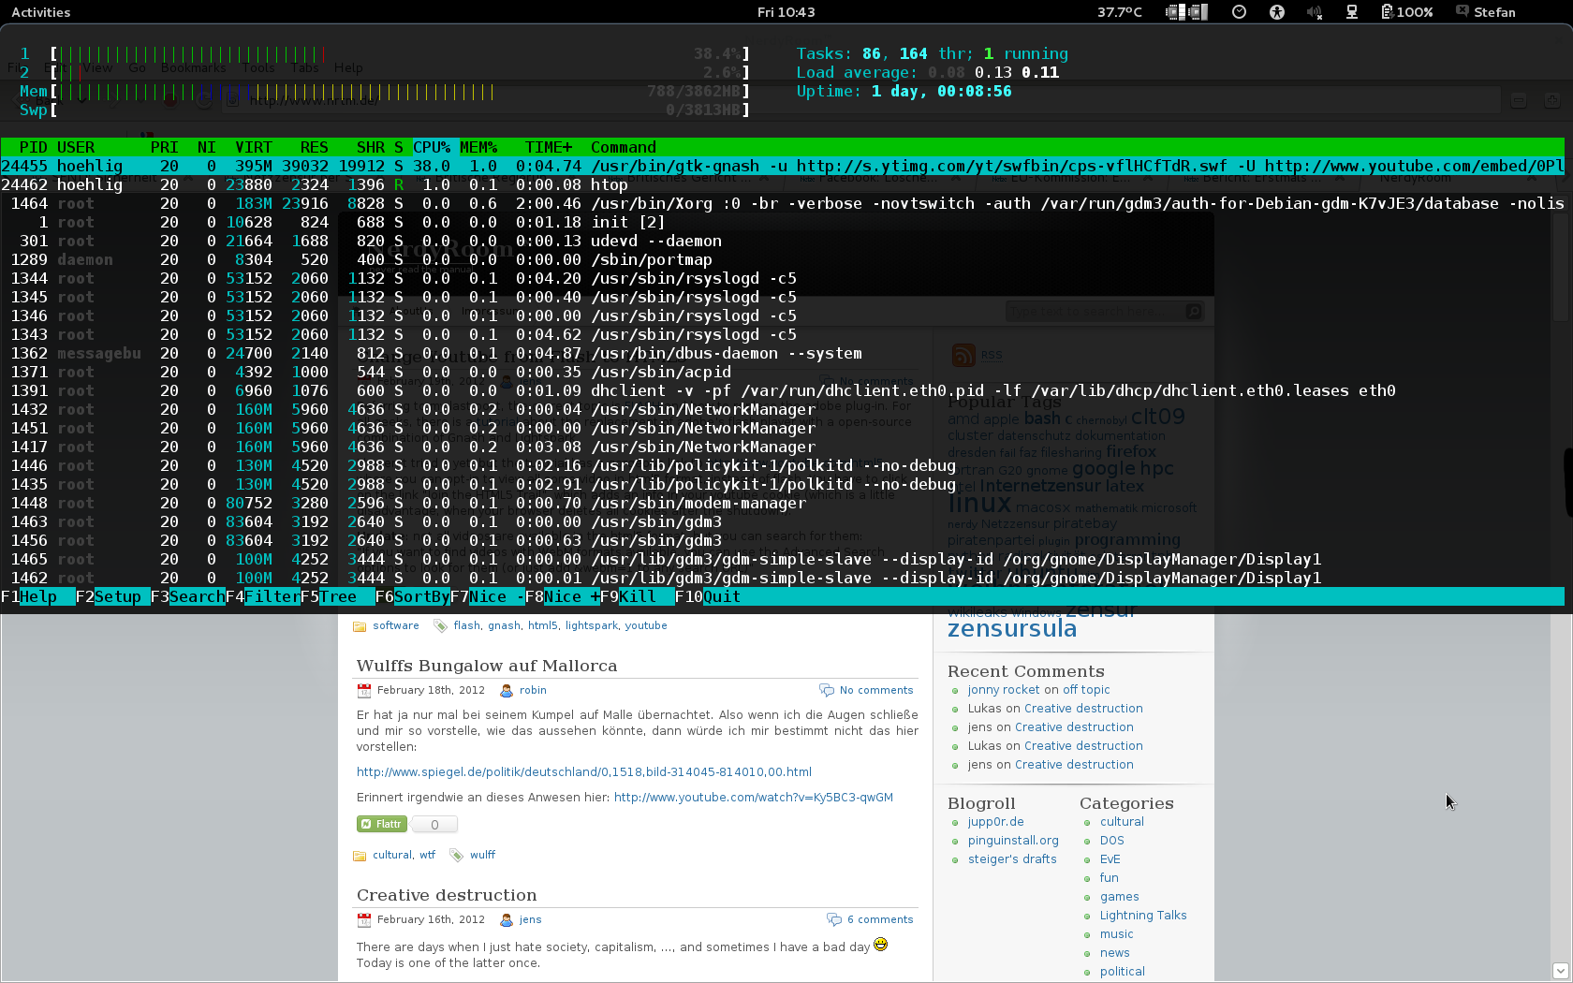Viewport: 1573px width, 983px height.
Task: Click the author icon next to jens
Action: coord(507,920)
